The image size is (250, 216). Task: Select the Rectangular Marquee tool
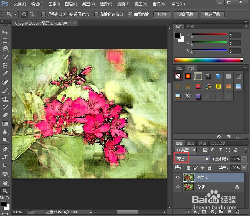click(x=5, y=40)
